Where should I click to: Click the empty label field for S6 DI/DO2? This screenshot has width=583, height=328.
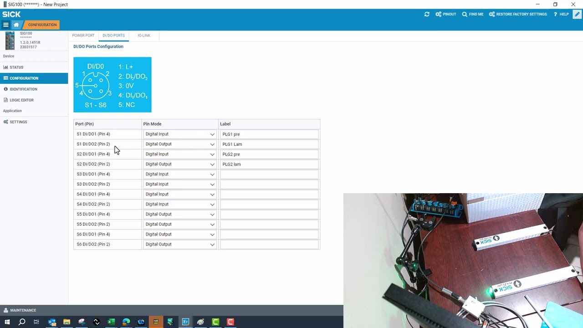pos(269,244)
